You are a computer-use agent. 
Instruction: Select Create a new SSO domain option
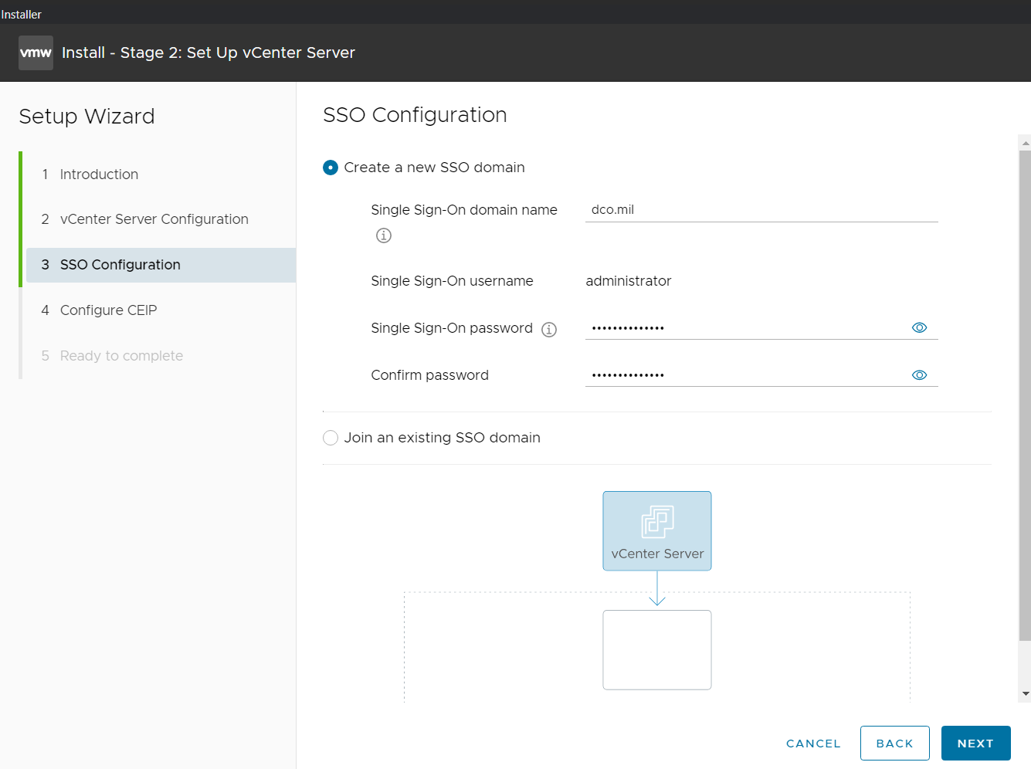click(x=331, y=168)
